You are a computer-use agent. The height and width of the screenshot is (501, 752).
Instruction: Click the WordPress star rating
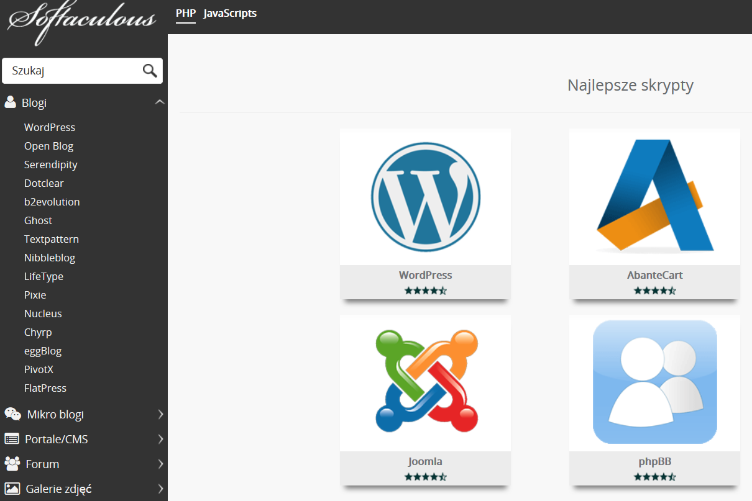425,290
